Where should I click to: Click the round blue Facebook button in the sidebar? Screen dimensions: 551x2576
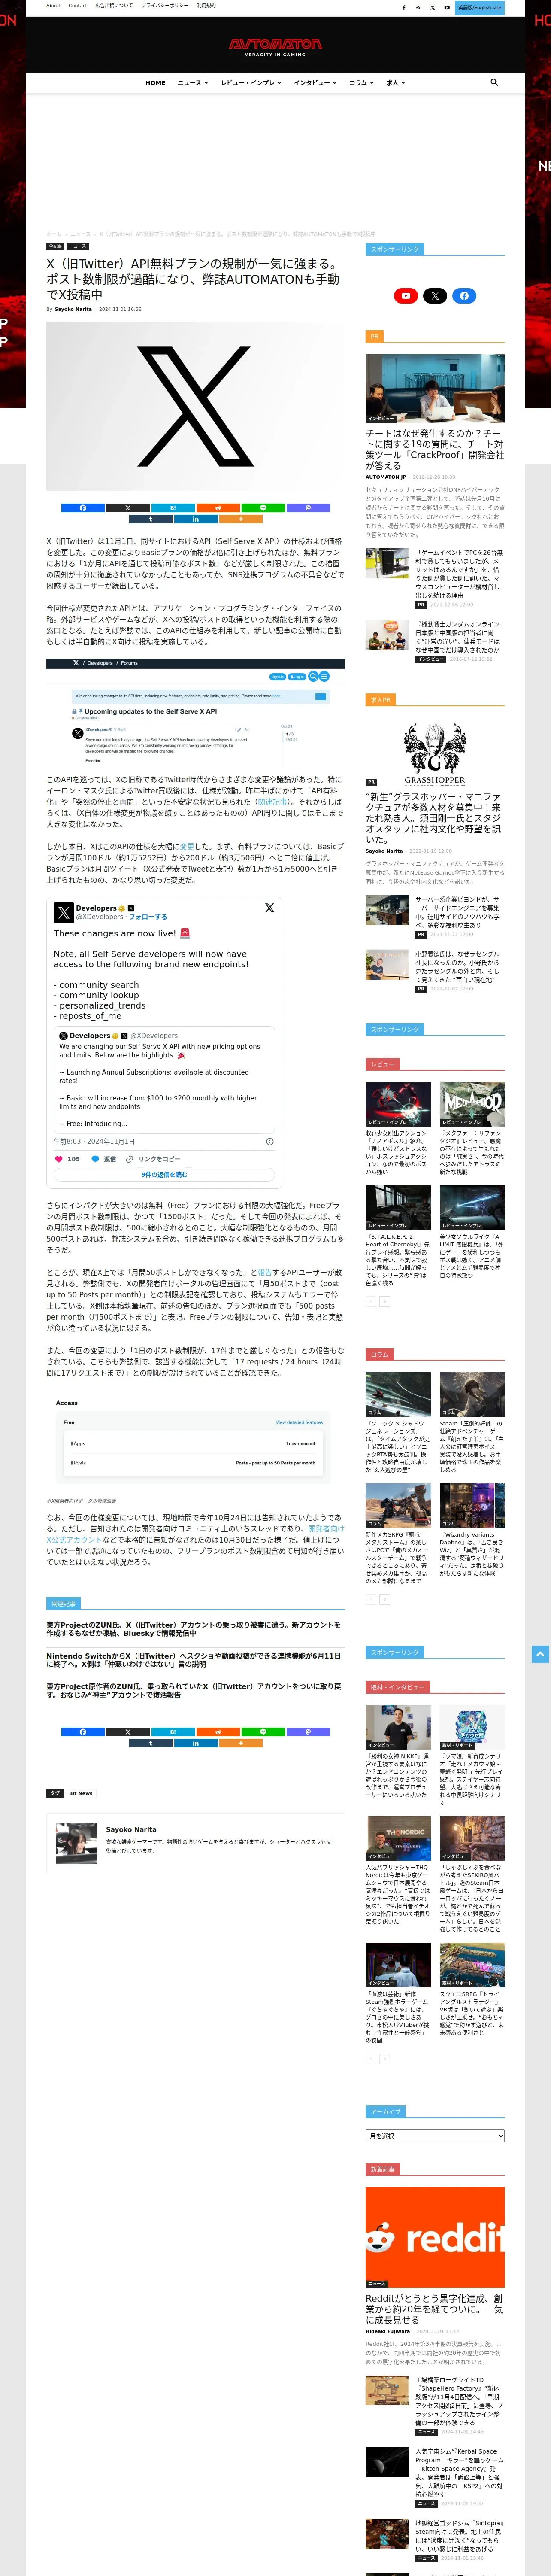(464, 296)
